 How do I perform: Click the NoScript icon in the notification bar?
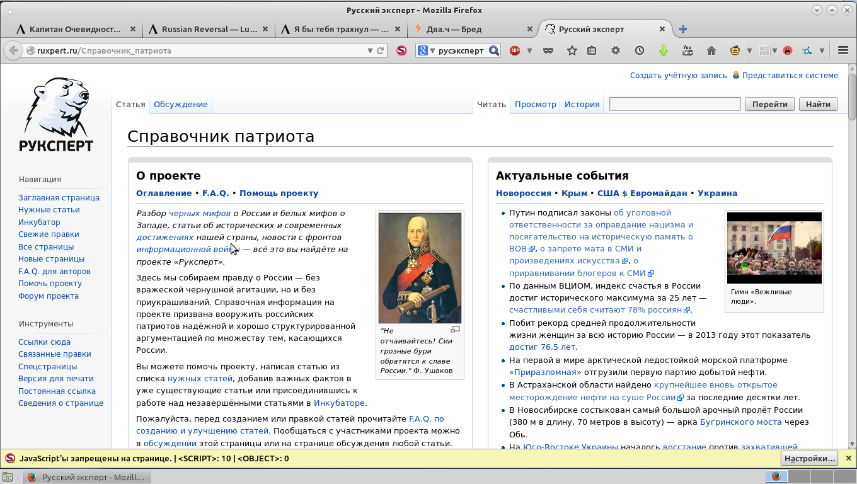(x=9, y=458)
